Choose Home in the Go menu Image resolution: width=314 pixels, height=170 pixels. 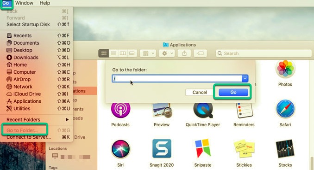(x=37, y=65)
